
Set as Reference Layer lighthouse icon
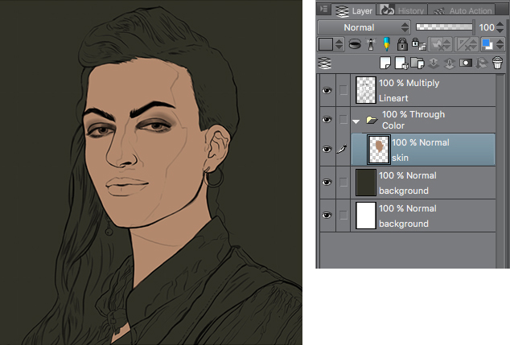click(x=370, y=44)
